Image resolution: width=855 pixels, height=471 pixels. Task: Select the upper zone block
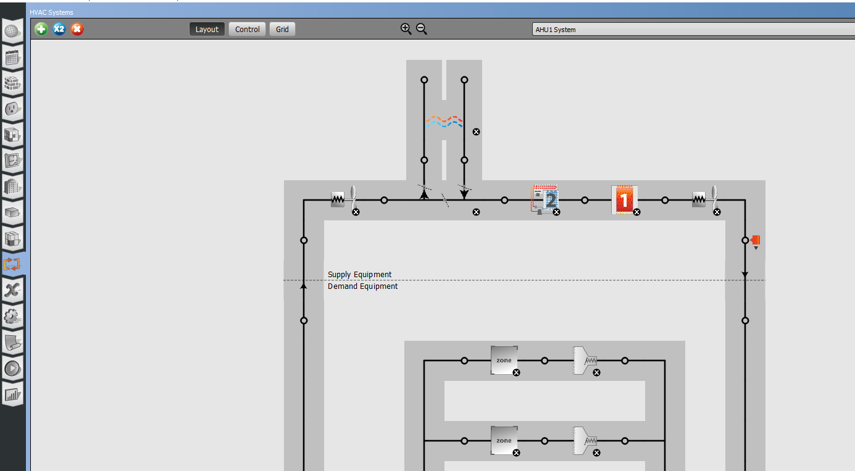pos(504,360)
